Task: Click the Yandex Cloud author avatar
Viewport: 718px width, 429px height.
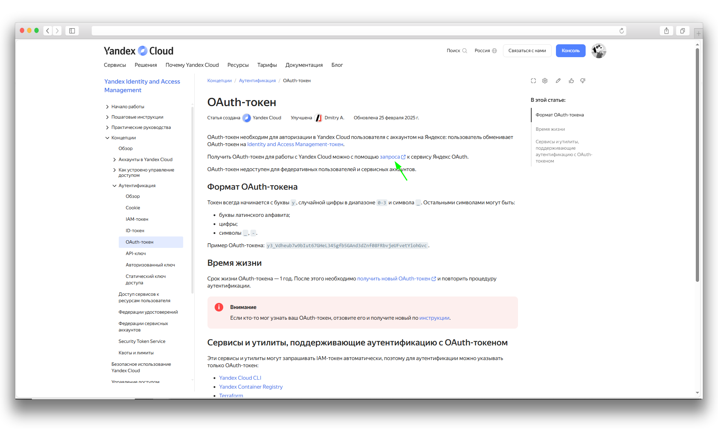Action: (246, 118)
